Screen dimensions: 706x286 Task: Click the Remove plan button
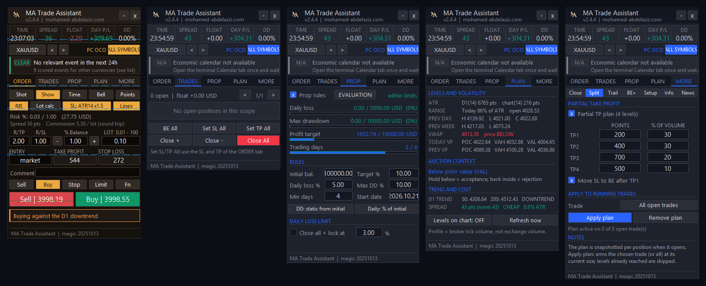665,218
